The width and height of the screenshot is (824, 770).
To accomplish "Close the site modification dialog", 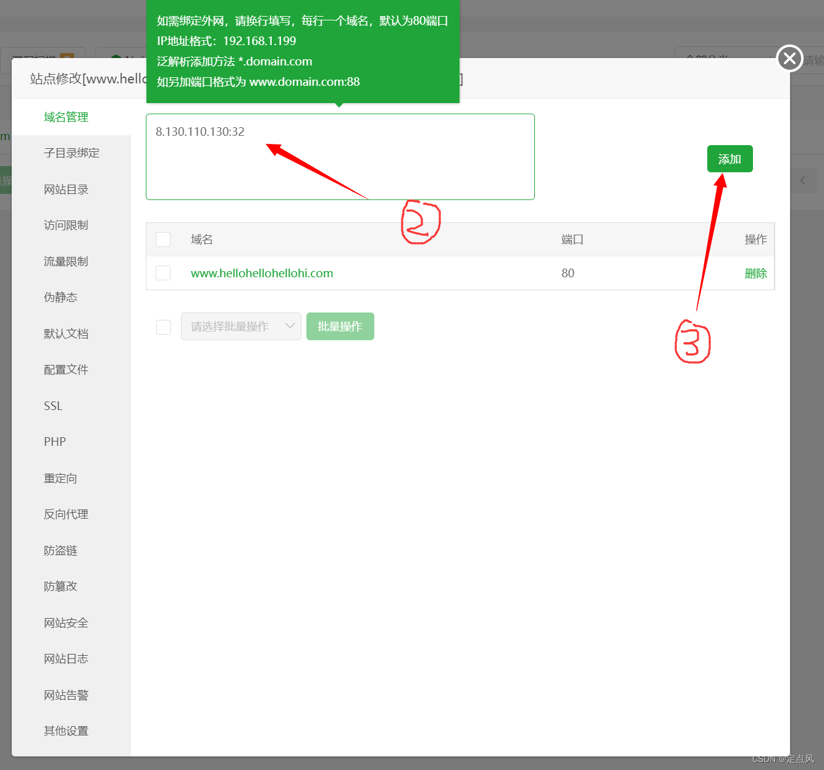I will [x=789, y=58].
